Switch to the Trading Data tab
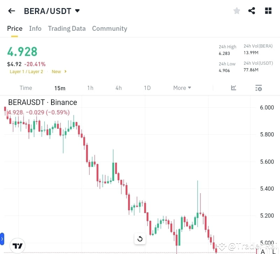The width and height of the screenshot is (280, 254). tap(66, 28)
